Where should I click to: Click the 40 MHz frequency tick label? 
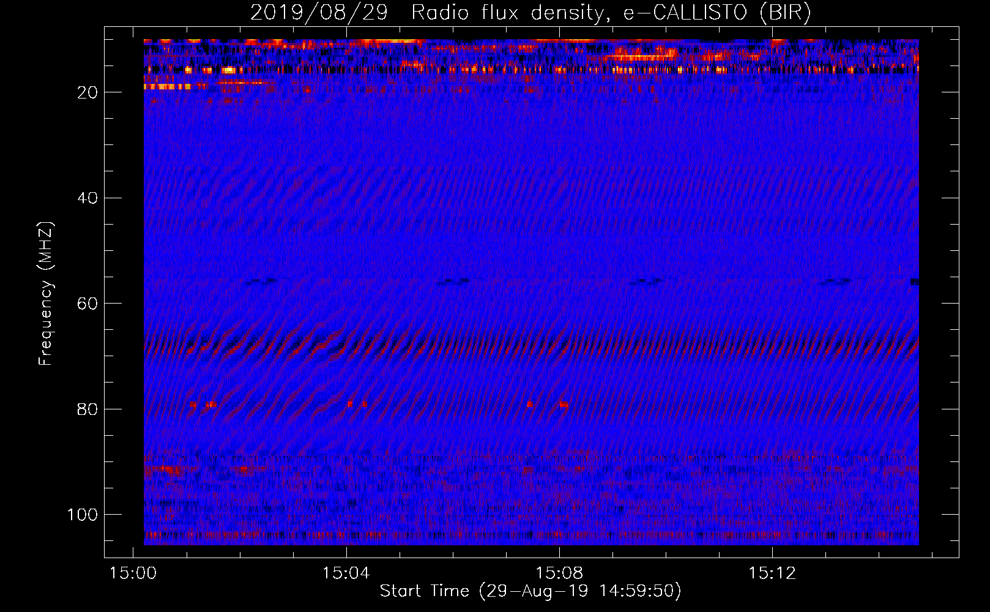(87, 198)
